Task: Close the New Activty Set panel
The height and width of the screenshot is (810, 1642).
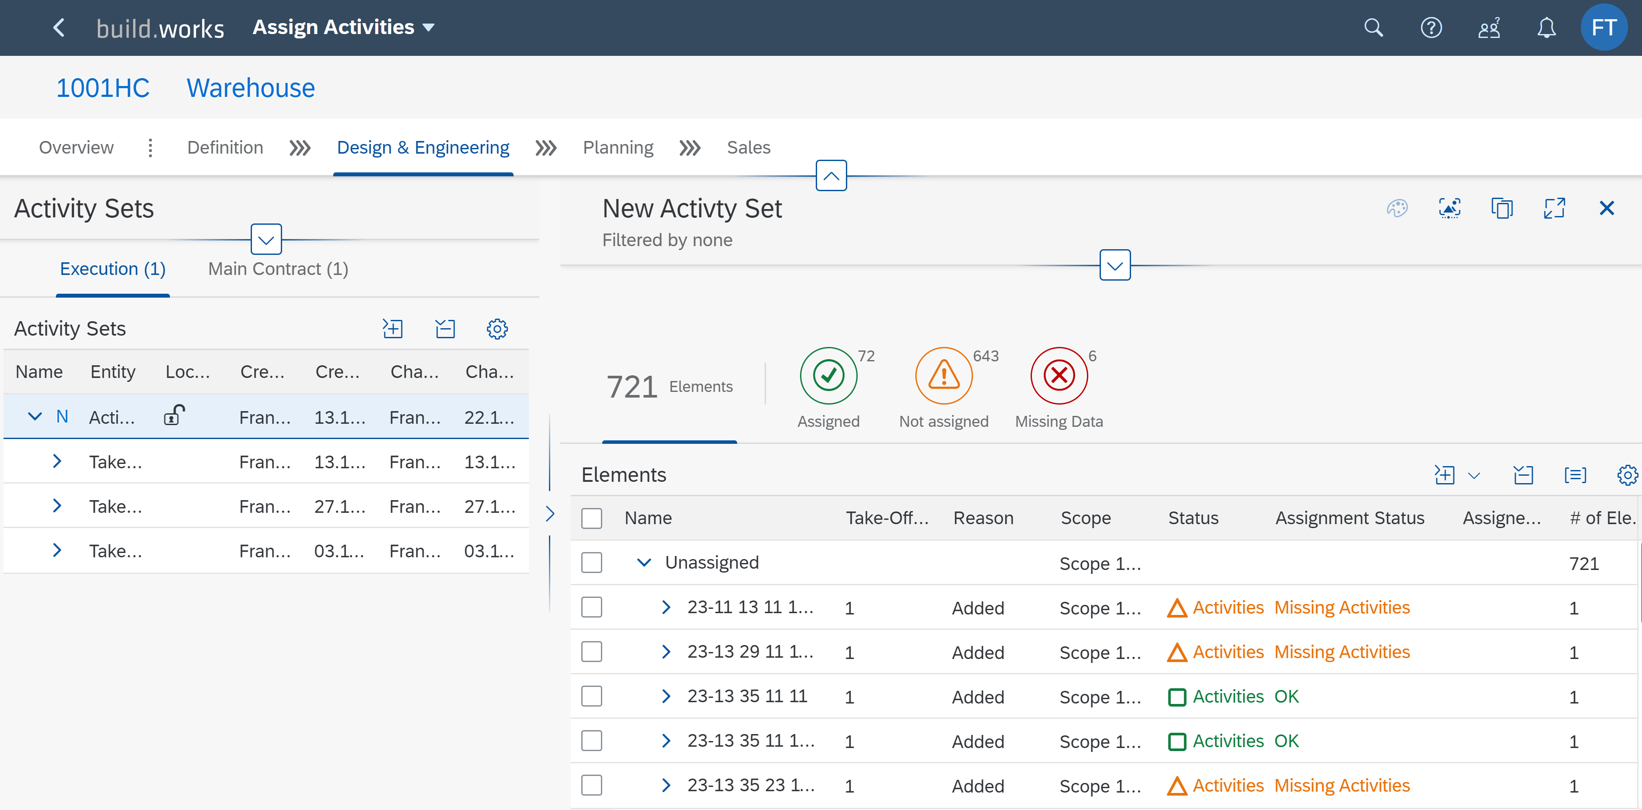Action: click(1606, 208)
